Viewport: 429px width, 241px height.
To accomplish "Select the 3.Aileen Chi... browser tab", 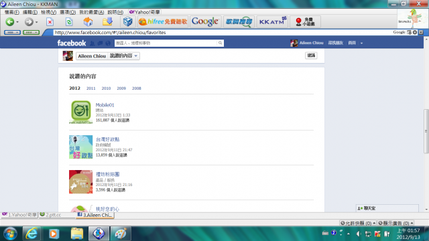I will coord(95,215).
